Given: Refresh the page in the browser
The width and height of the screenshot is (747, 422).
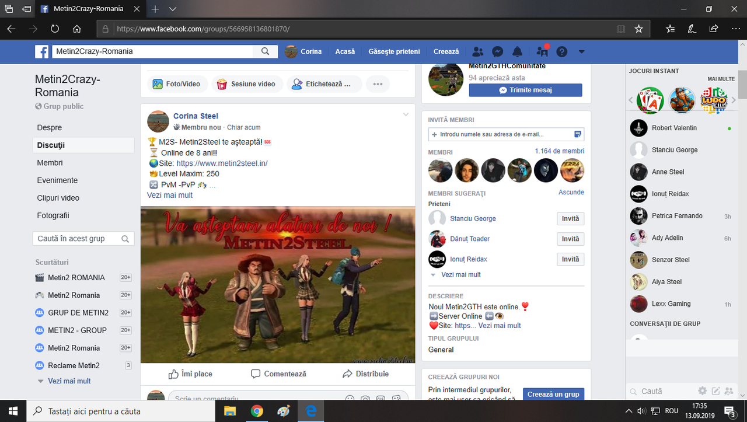Looking at the screenshot, I should tap(55, 29).
